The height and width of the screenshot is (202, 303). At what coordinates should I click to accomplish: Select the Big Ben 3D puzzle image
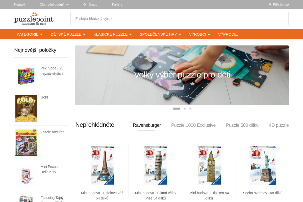point(209,165)
